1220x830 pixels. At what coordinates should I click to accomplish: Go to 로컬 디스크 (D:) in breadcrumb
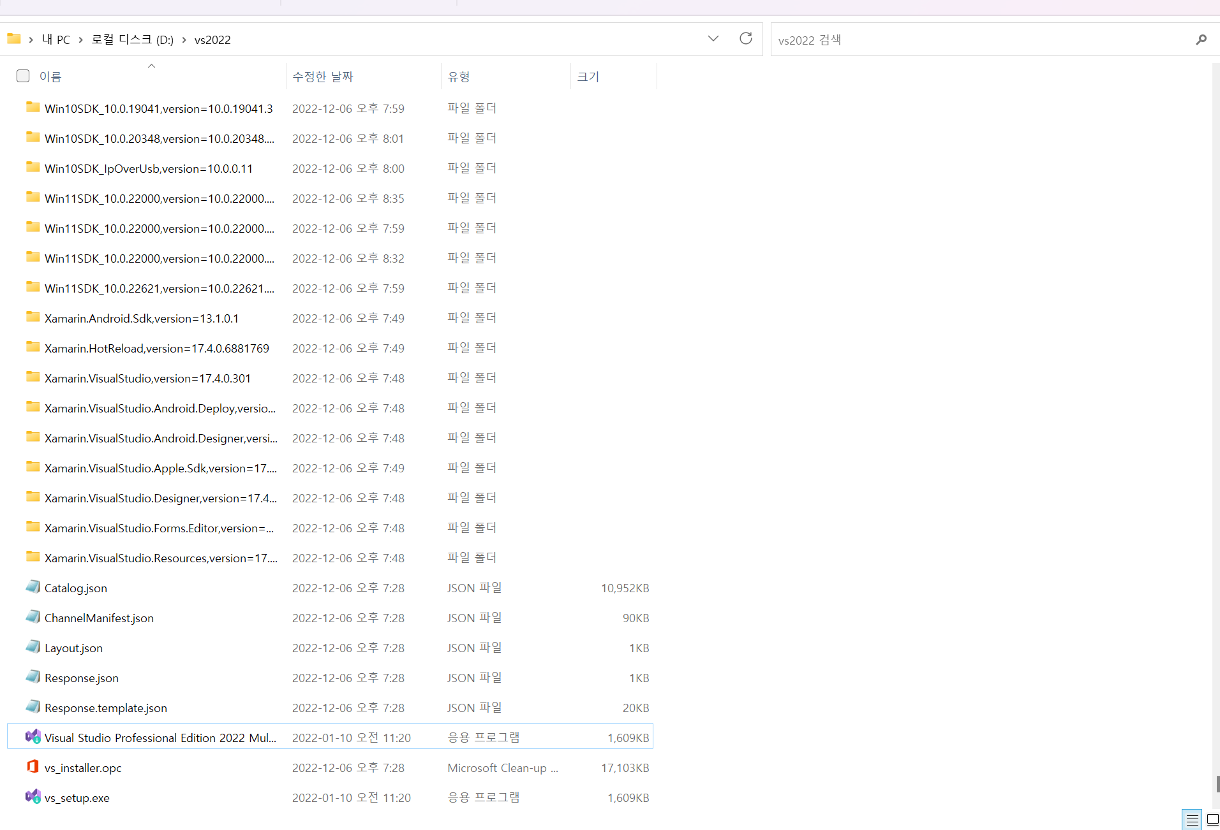(132, 40)
